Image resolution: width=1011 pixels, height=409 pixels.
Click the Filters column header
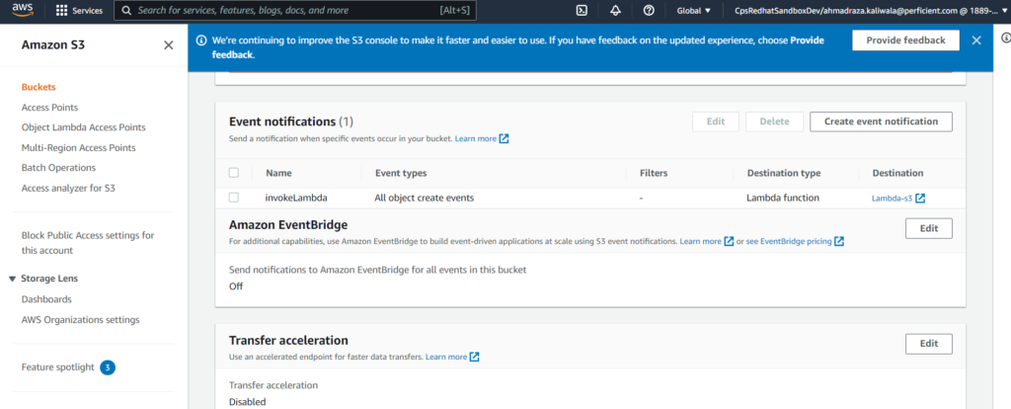654,173
